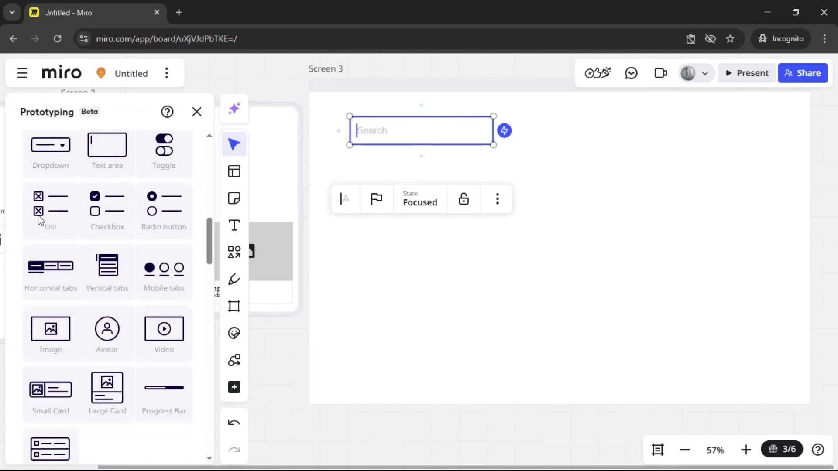Open the frames panel icon
Screen dimensions: 838x471
pos(658,449)
